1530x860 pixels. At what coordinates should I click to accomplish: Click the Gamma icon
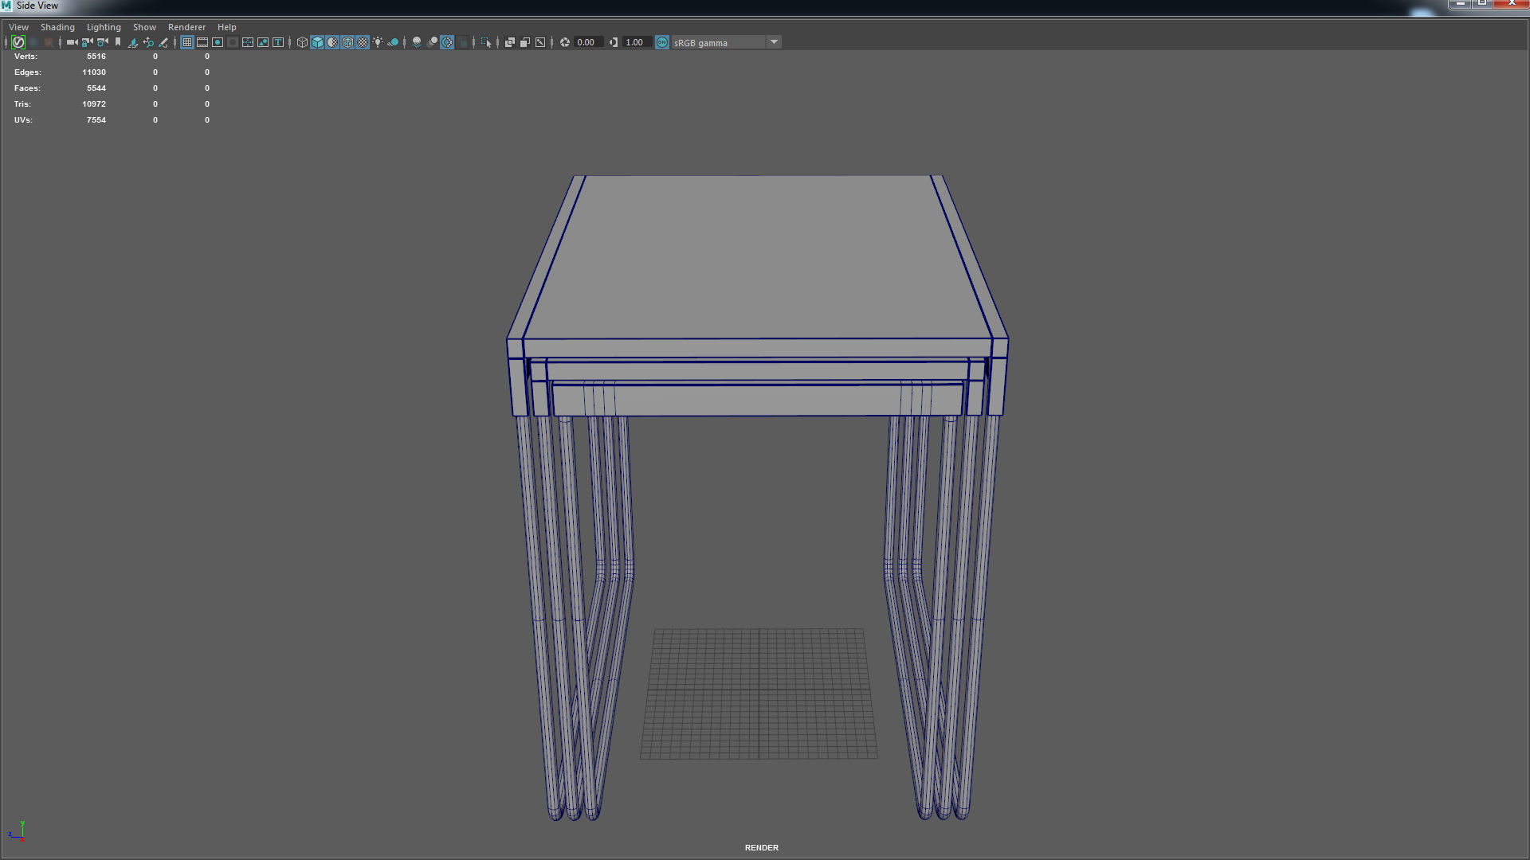614,42
